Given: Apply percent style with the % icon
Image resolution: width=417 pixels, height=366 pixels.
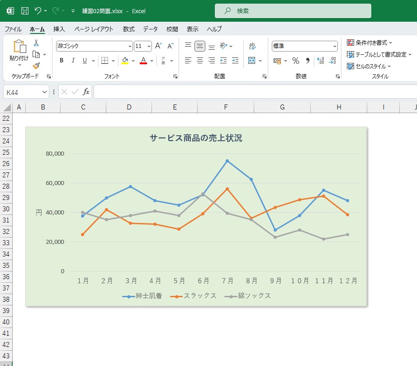Looking at the screenshot, I should click(x=295, y=61).
